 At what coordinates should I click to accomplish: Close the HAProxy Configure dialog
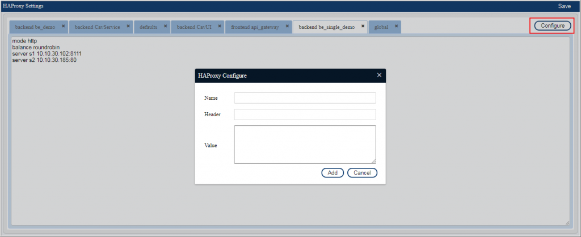pos(379,75)
